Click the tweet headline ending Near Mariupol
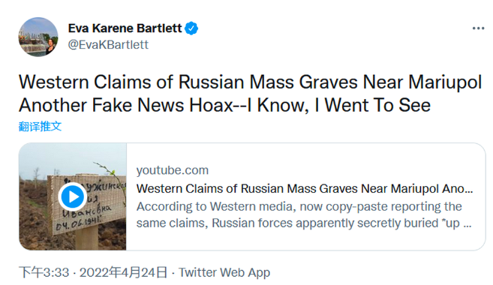This screenshot has height=285, width=493. tap(251, 82)
